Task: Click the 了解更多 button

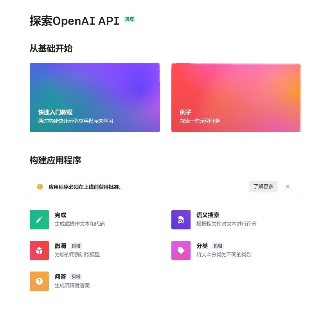Action: [263, 187]
